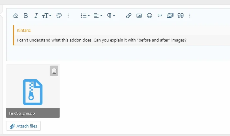Toggle the quote block formatting

[180, 16]
